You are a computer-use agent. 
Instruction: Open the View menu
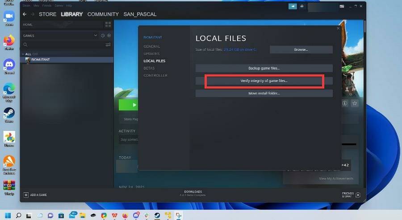tap(36, 6)
